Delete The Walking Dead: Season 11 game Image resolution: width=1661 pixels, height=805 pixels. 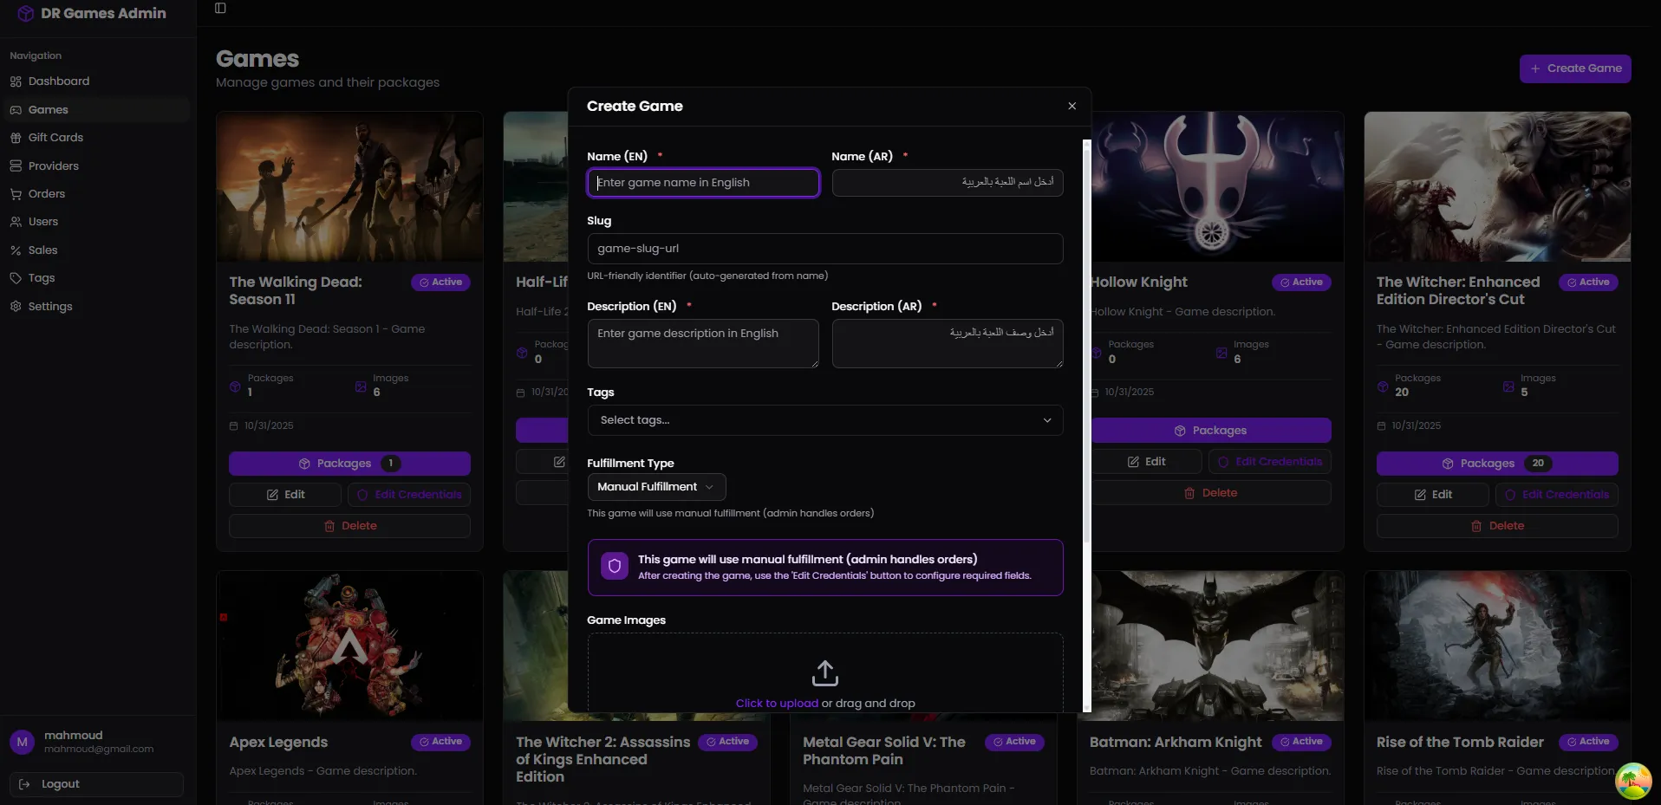[349, 525]
